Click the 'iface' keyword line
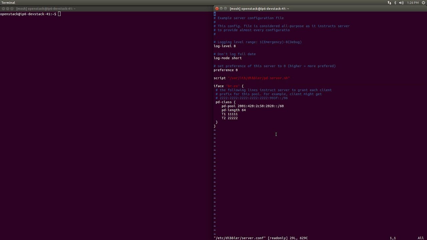Viewport: 427px width, 240px height. pos(229,86)
